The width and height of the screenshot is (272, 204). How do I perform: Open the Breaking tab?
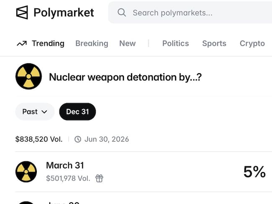(x=92, y=44)
